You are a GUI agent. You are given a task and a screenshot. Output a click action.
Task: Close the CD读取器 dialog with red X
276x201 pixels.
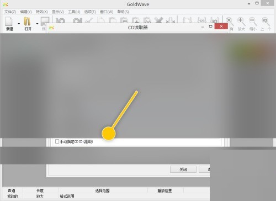coord(221,27)
